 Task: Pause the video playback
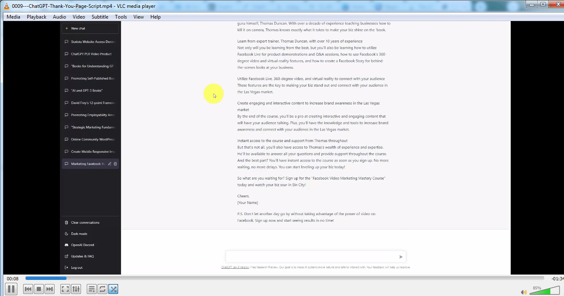click(11, 289)
